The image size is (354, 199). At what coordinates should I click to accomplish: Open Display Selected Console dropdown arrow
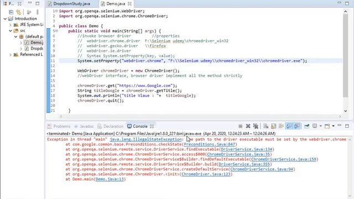click(x=320, y=126)
